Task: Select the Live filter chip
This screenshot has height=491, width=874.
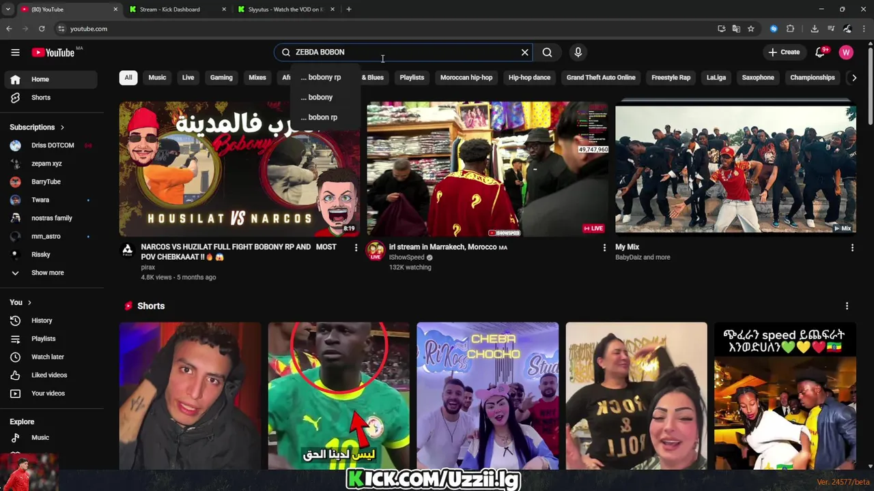Action: point(188,78)
